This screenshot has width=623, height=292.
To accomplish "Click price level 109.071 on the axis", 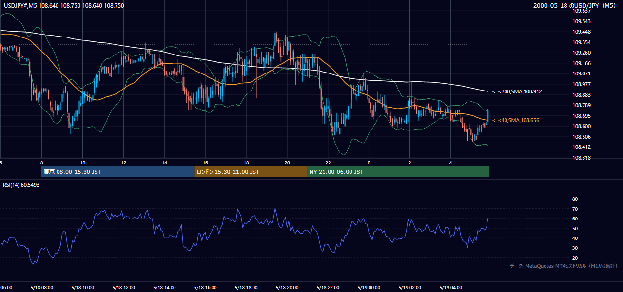I will tap(581, 73).
